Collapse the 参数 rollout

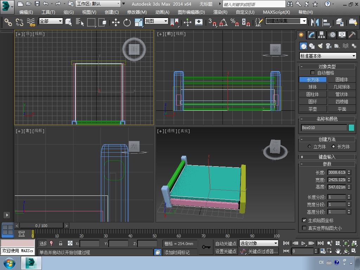(x=327, y=164)
